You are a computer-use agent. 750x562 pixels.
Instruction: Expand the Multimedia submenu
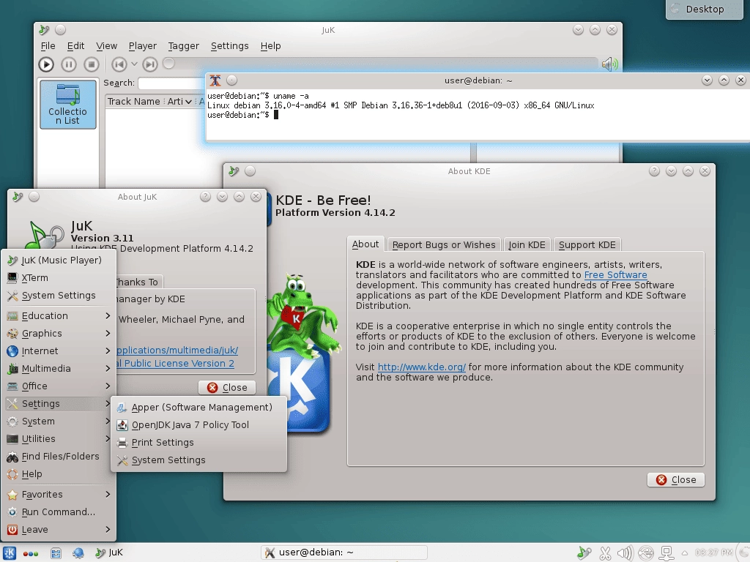59,369
